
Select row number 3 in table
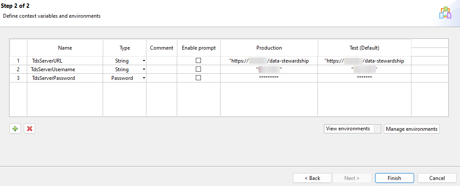click(18, 78)
